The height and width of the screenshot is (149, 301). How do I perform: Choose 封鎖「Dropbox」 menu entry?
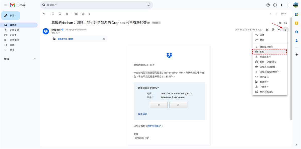270,62
